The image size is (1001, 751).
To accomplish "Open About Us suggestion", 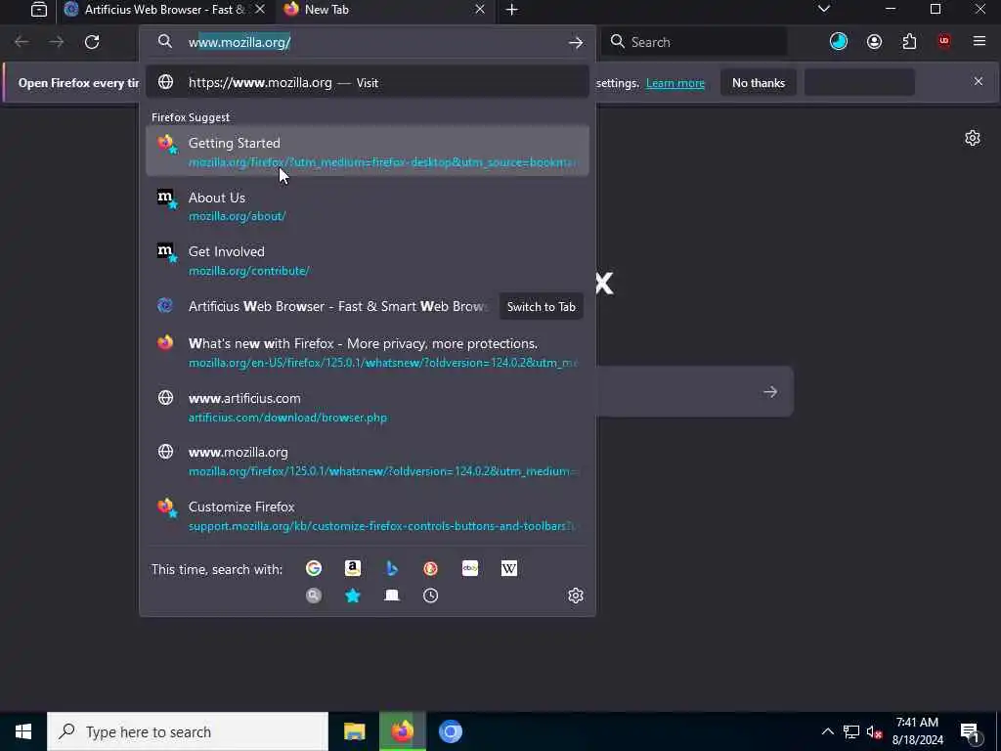I will [368, 205].
